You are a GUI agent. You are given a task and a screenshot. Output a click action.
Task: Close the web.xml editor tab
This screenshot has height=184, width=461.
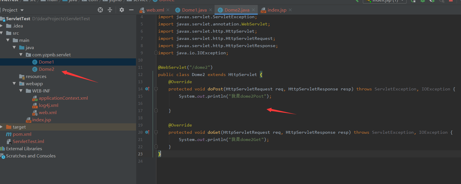click(x=168, y=10)
